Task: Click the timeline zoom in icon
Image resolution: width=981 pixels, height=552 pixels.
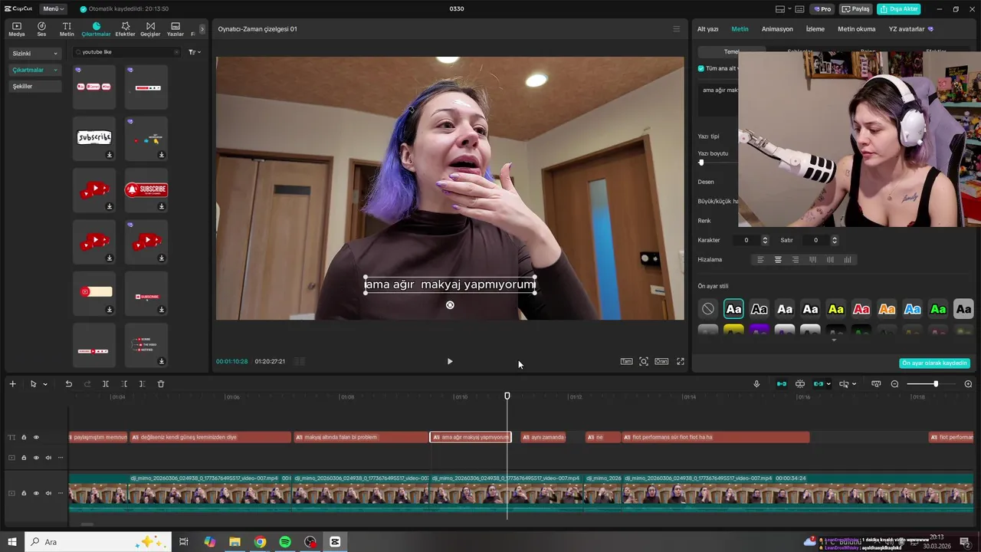Action: 968,383
